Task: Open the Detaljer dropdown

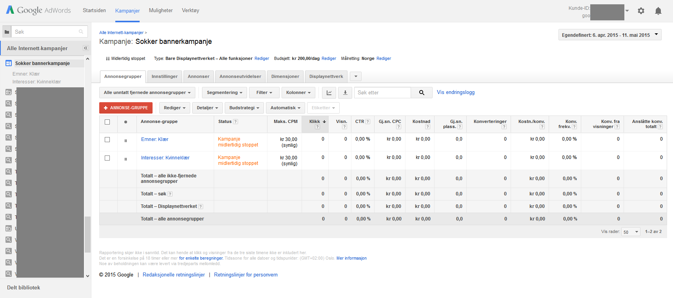Action: (x=207, y=108)
